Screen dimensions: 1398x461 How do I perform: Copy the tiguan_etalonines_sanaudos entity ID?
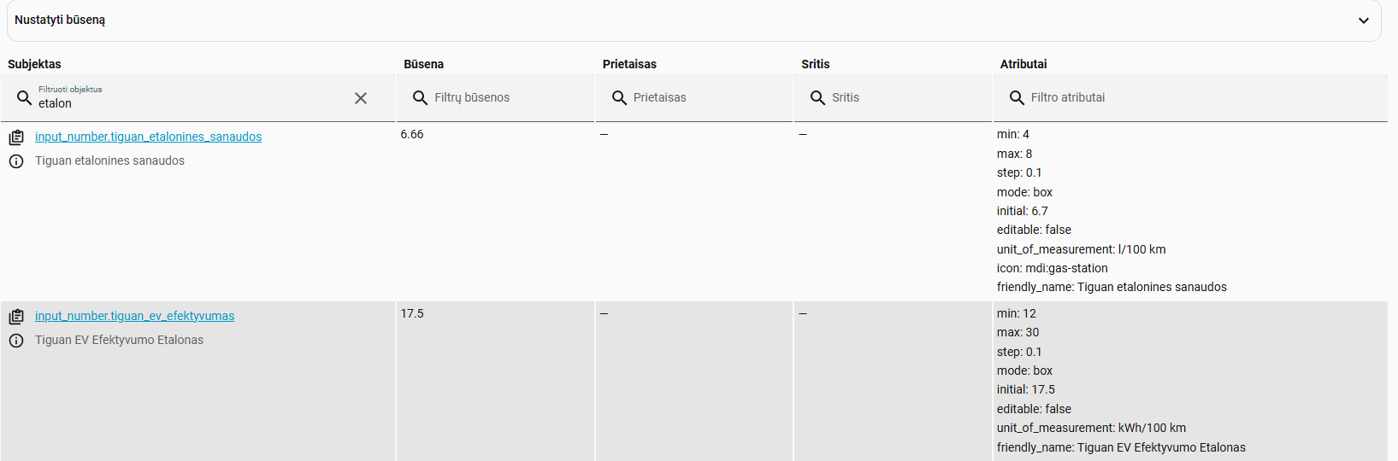(16, 137)
